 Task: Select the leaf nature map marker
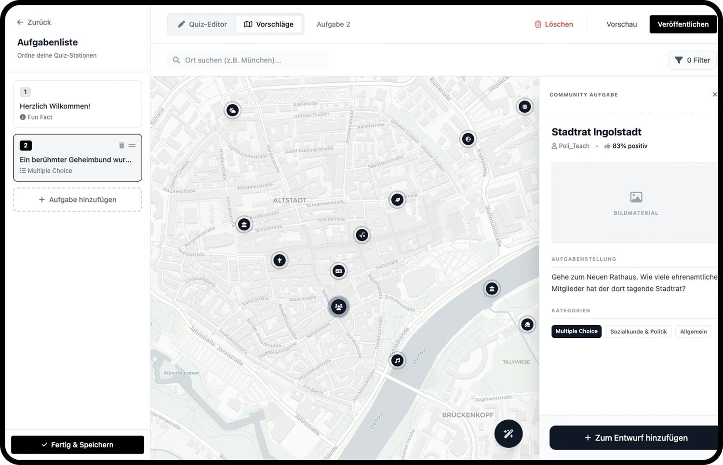tap(397, 199)
